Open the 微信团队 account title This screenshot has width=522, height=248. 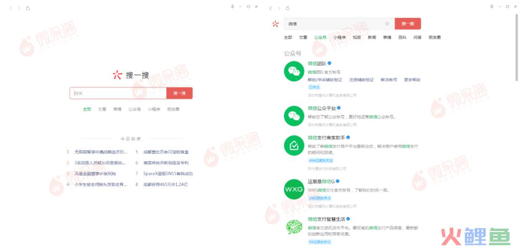point(317,63)
